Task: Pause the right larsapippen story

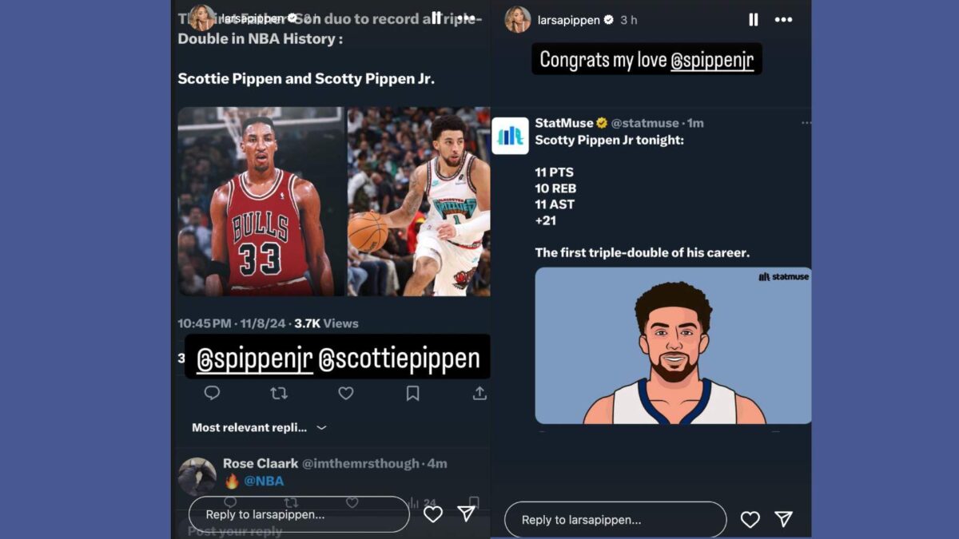Action: [x=753, y=19]
